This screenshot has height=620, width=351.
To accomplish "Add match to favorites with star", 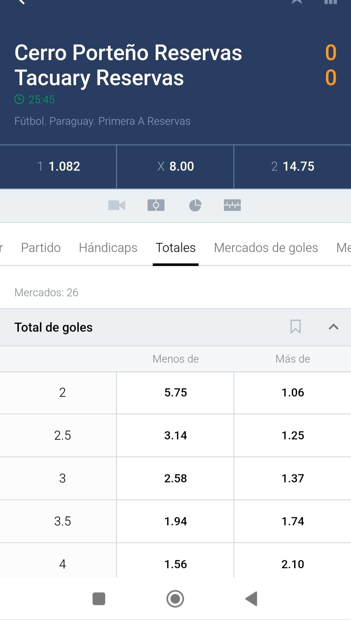I will coord(297,2).
